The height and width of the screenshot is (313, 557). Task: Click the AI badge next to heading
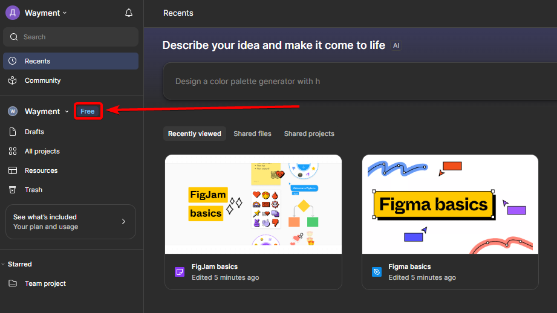[396, 45]
